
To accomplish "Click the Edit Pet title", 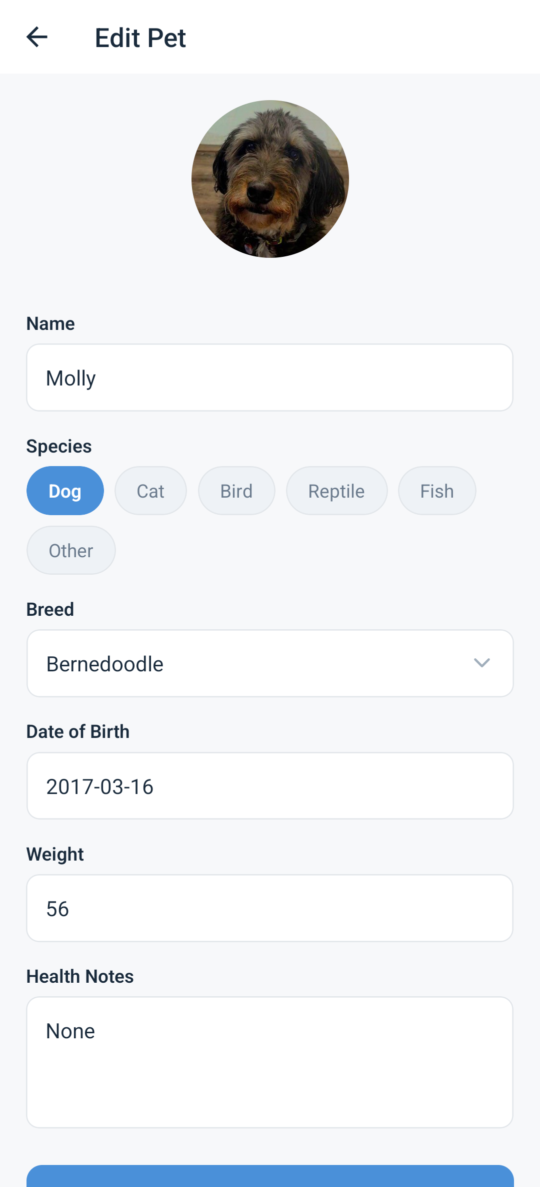I will 140,37.
